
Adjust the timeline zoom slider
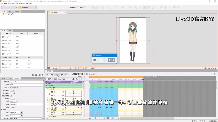[x=95, y=118]
